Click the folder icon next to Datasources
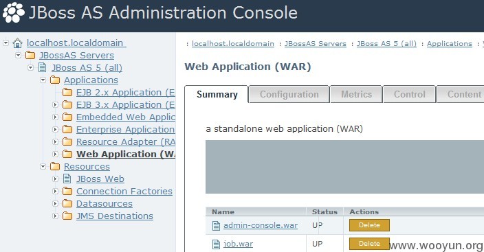The height and width of the screenshot is (252, 484). click(67, 203)
